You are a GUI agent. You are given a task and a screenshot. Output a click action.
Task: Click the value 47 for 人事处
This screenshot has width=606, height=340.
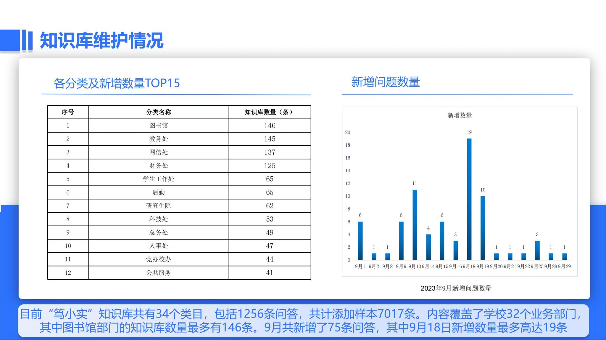pyautogui.click(x=270, y=246)
